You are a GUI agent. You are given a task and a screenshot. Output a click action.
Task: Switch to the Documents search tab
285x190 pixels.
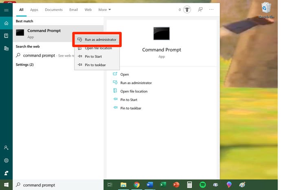[x=54, y=10]
